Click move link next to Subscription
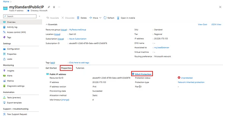This screenshot has height=116, width=226. 61,39
